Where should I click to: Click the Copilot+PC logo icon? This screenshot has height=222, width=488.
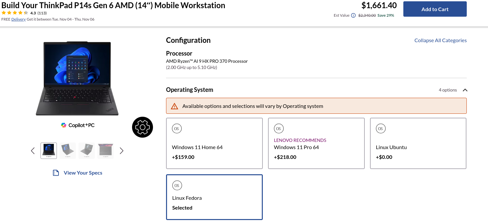(x=64, y=125)
